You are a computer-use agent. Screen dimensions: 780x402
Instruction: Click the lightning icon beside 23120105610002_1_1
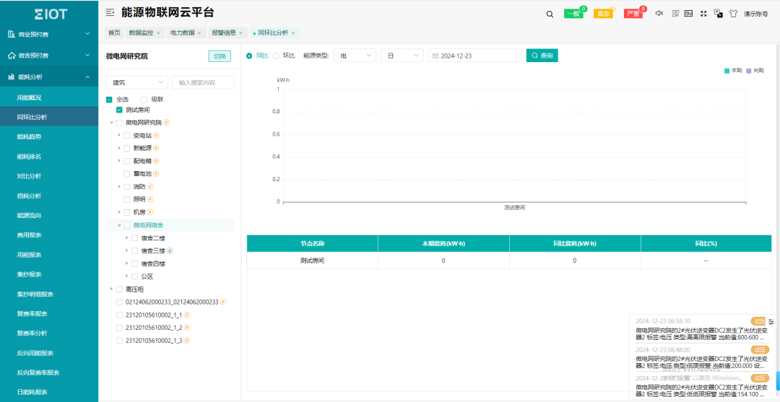pyautogui.click(x=187, y=315)
